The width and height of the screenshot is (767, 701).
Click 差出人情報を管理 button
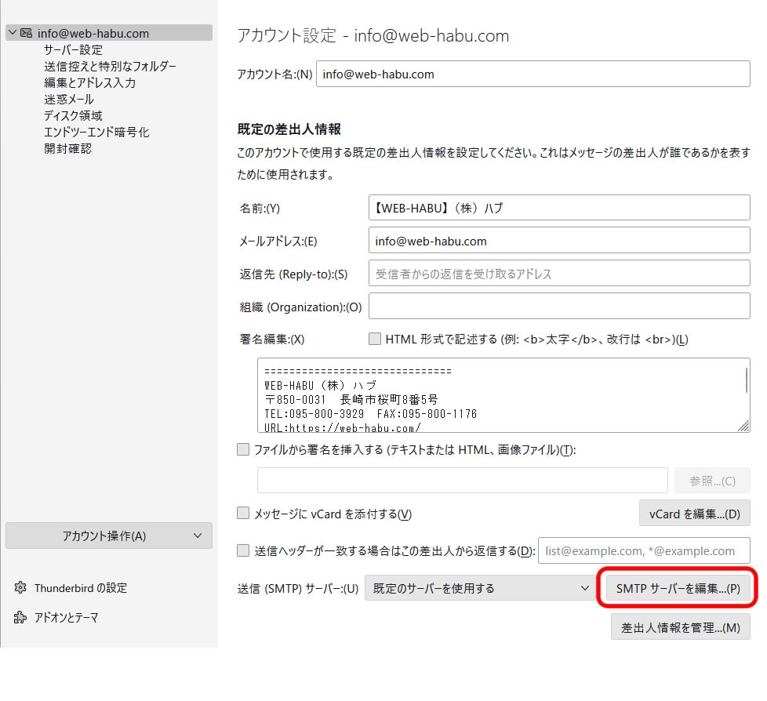pos(680,628)
